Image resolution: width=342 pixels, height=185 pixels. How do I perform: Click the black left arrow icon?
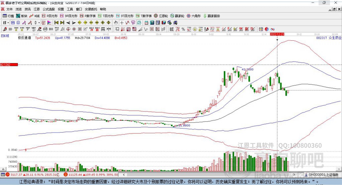tap(68, 23)
